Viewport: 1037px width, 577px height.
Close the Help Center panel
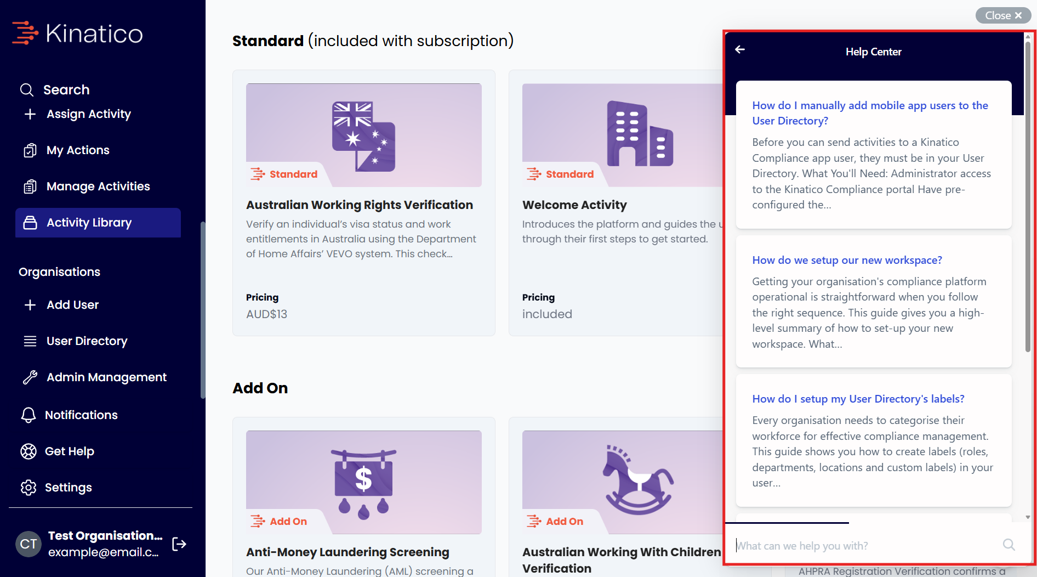click(x=1003, y=15)
